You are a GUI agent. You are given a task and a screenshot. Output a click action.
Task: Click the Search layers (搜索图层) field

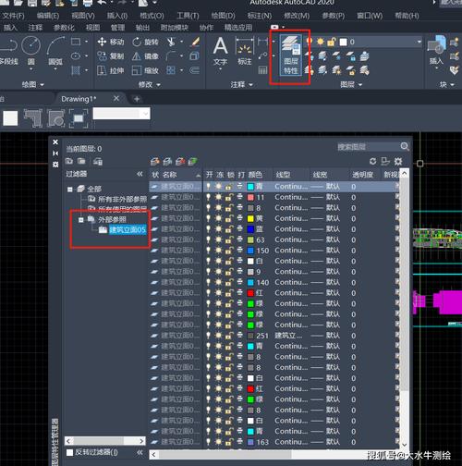(368, 147)
